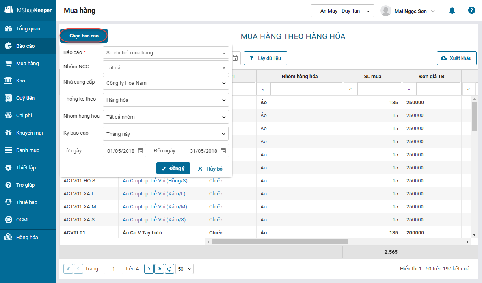The image size is (482, 283).
Task: Jump to the last page arrow
Action: pyautogui.click(x=159, y=269)
